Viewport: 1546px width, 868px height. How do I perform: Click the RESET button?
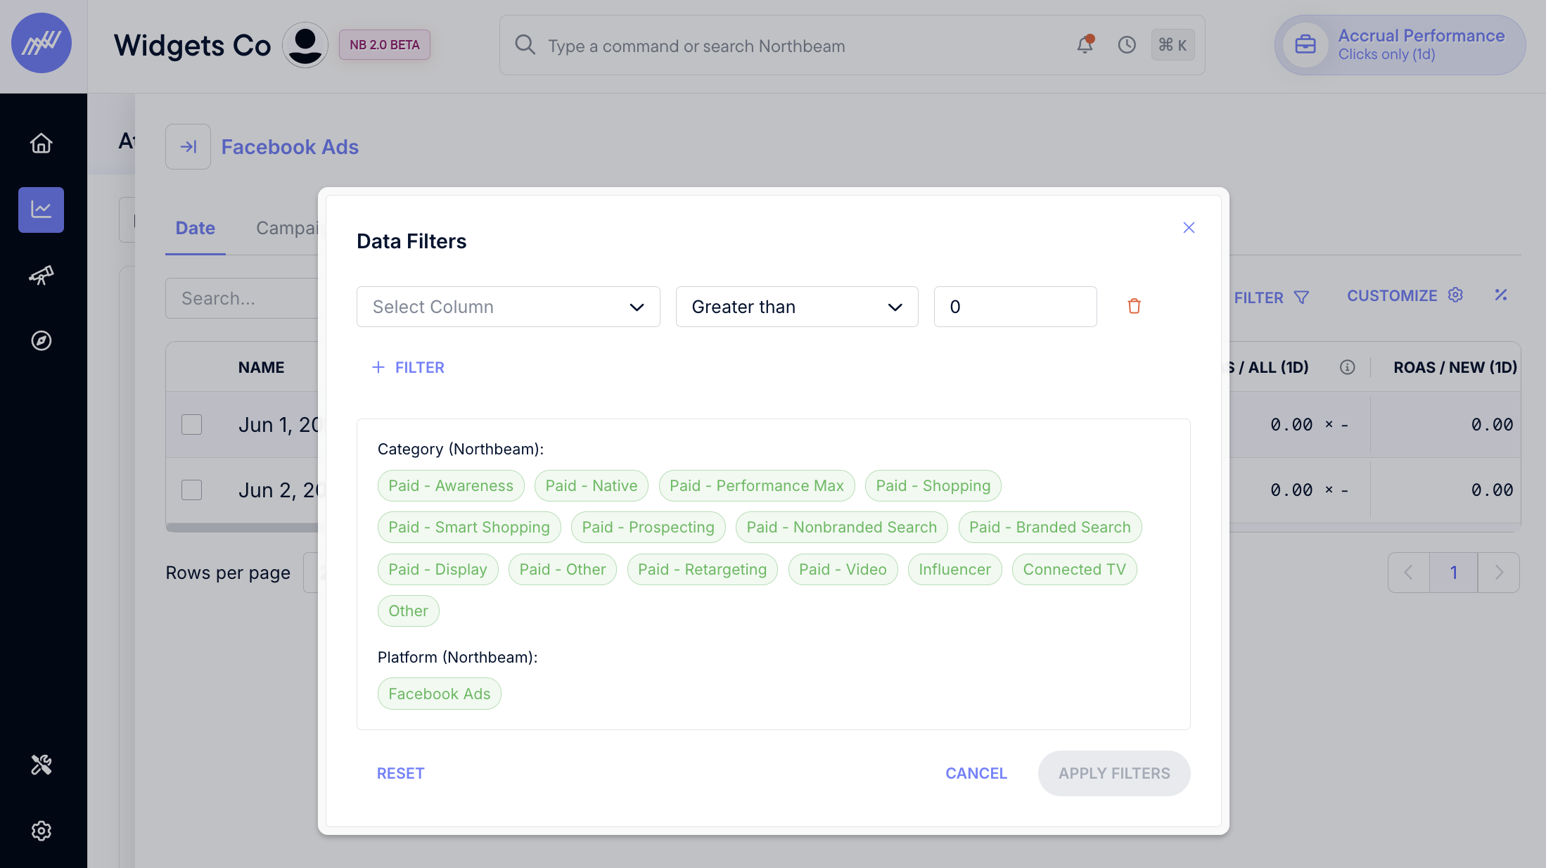click(x=400, y=773)
